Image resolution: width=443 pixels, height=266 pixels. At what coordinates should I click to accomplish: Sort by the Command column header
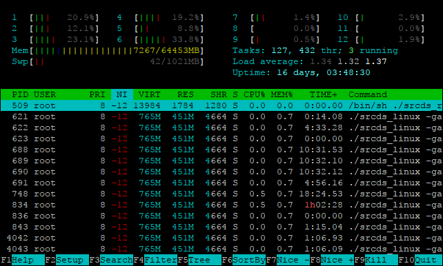(368, 94)
